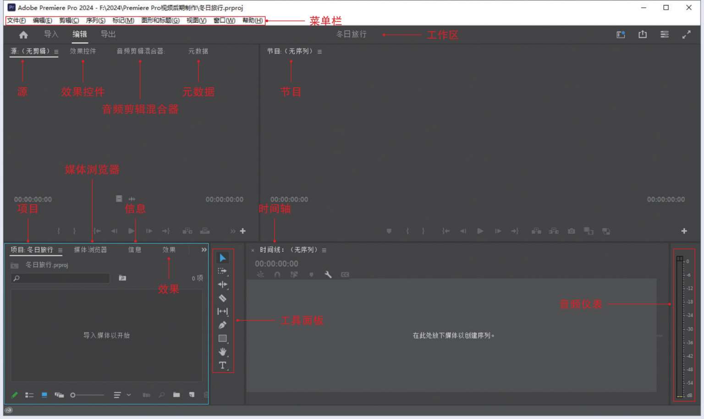Select the Track Select Forward tool
Screen dimensions: 704x419
click(x=222, y=271)
